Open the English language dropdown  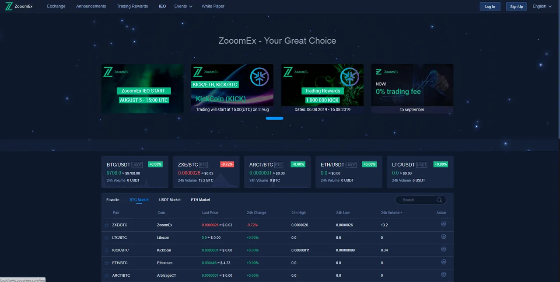pos(542,6)
